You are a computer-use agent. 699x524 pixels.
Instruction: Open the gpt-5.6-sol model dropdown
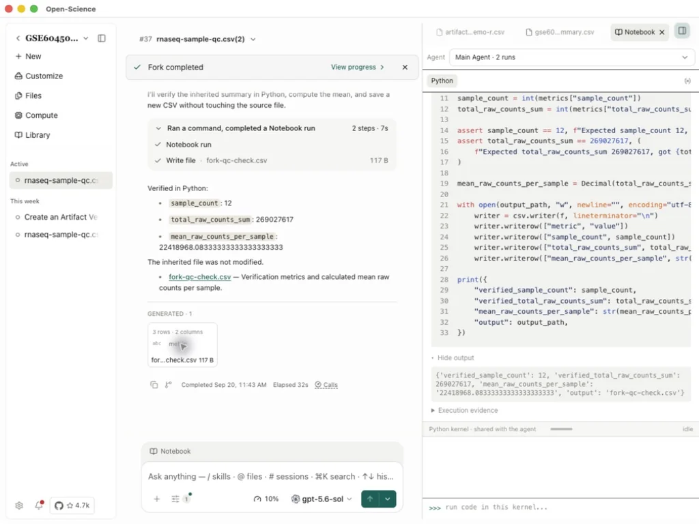[322, 499]
